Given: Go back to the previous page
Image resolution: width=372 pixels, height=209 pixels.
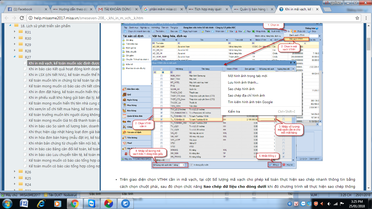Looking at the screenshot, I should [7, 18].
